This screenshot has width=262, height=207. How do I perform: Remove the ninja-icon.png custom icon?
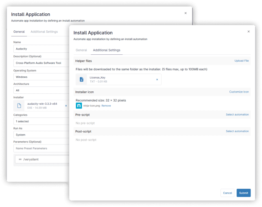pyautogui.click(x=106, y=106)
